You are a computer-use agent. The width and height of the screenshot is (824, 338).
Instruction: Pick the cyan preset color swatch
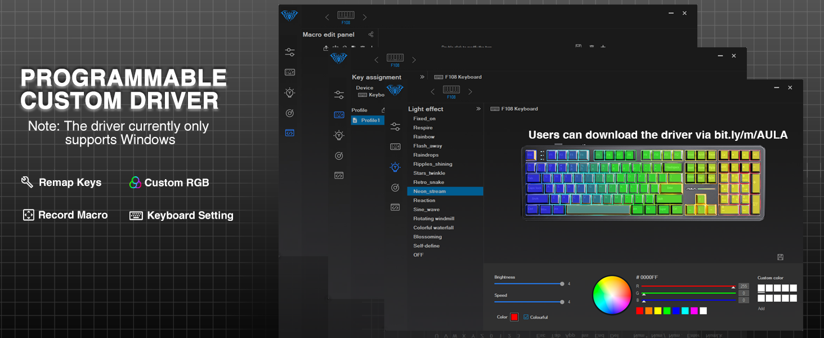pos(685,311)
